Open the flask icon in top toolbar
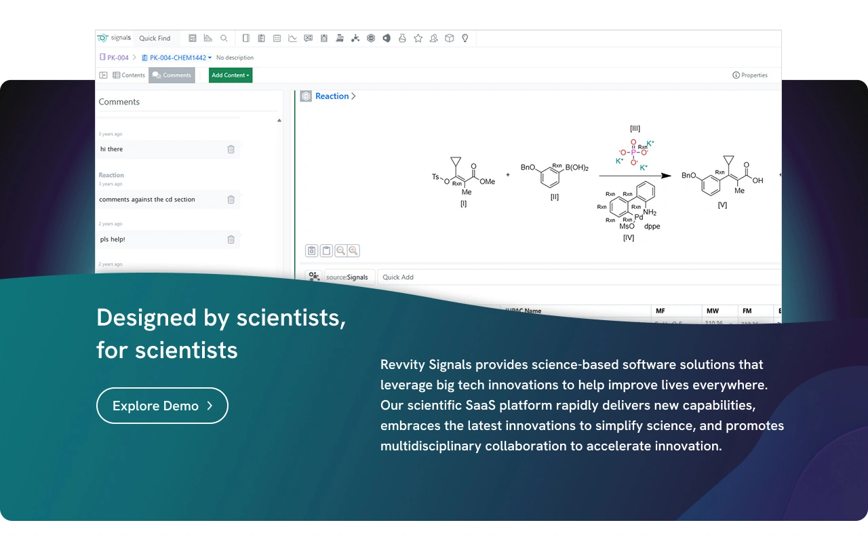This screenshot has width=868, height=546. (402, 39)
